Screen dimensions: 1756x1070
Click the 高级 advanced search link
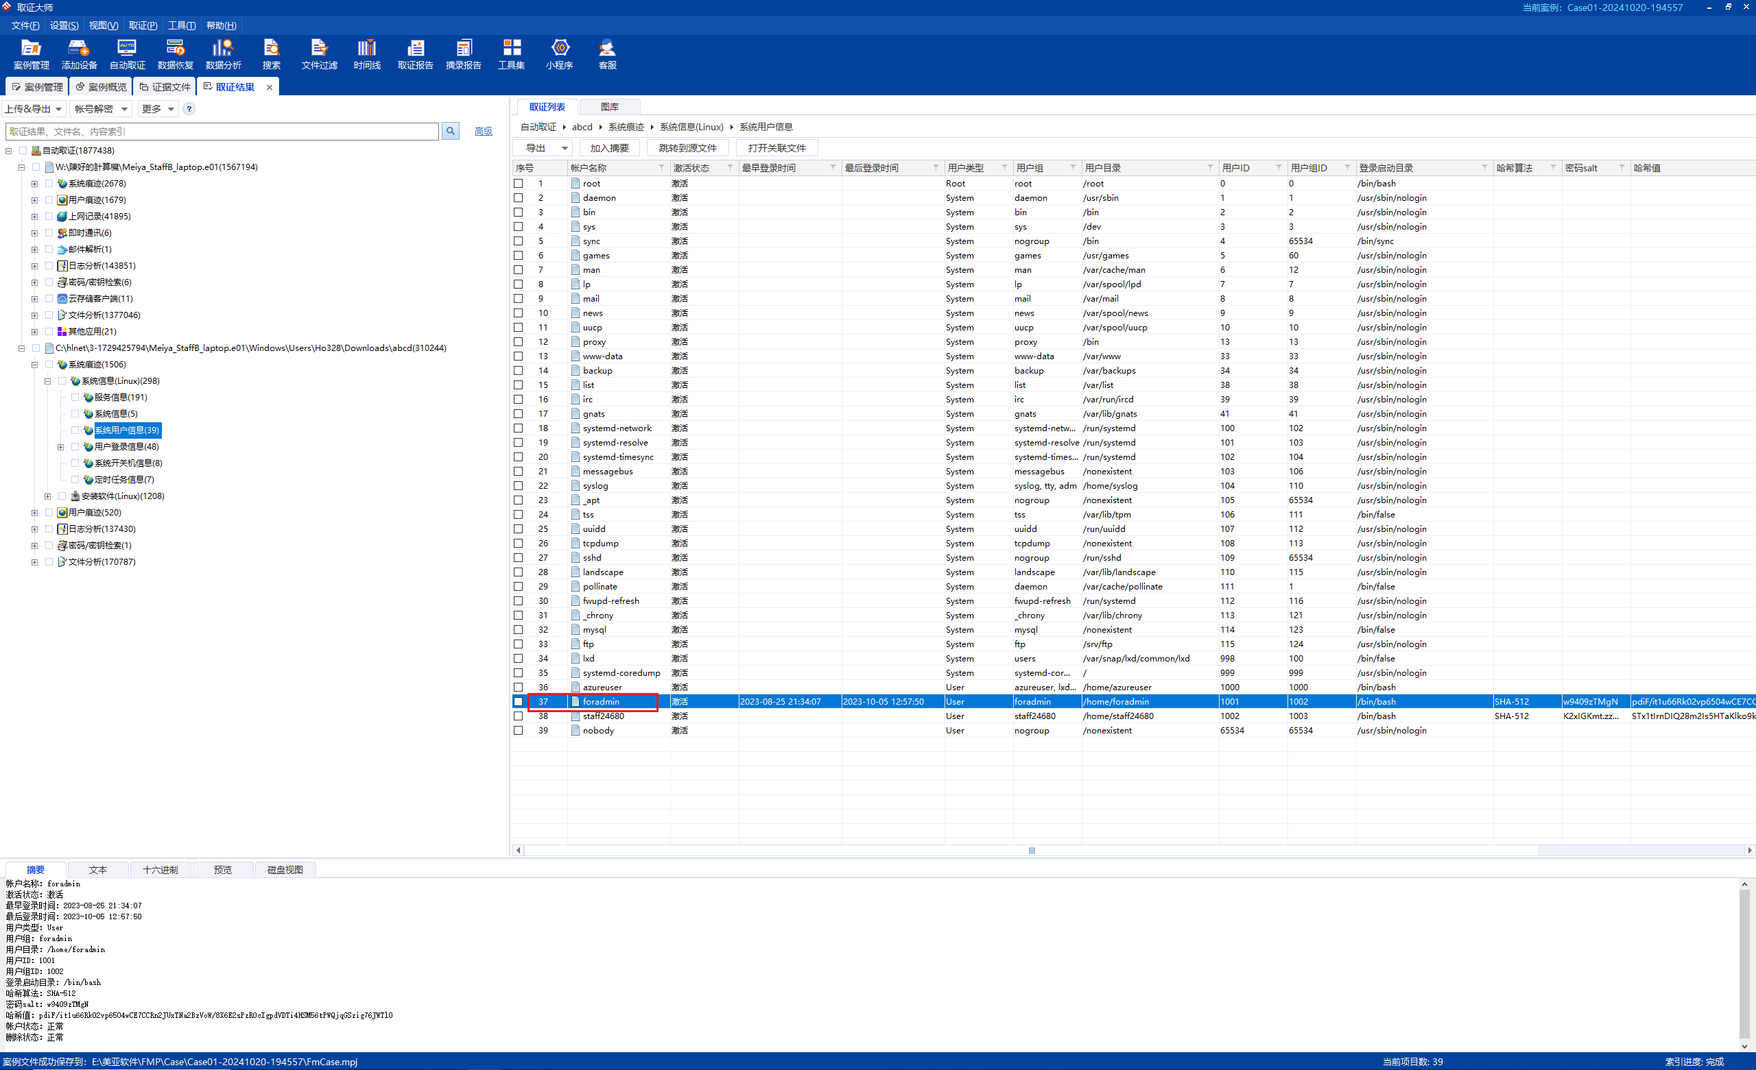[x=483, y=131]
